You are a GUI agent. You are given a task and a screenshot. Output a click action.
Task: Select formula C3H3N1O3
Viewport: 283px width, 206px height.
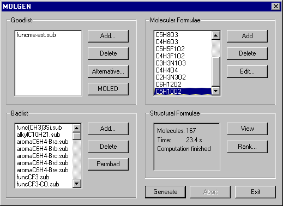point(183,63)
